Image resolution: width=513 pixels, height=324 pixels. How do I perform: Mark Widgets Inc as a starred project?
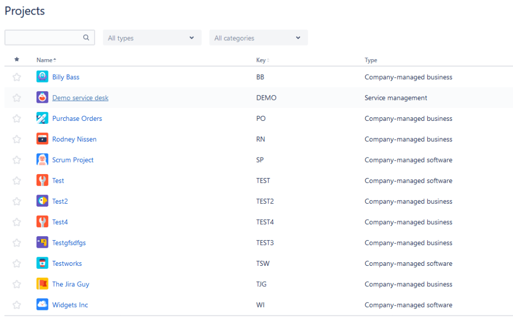point(17,304)
